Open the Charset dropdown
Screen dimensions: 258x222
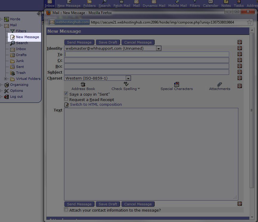point(128,78)
